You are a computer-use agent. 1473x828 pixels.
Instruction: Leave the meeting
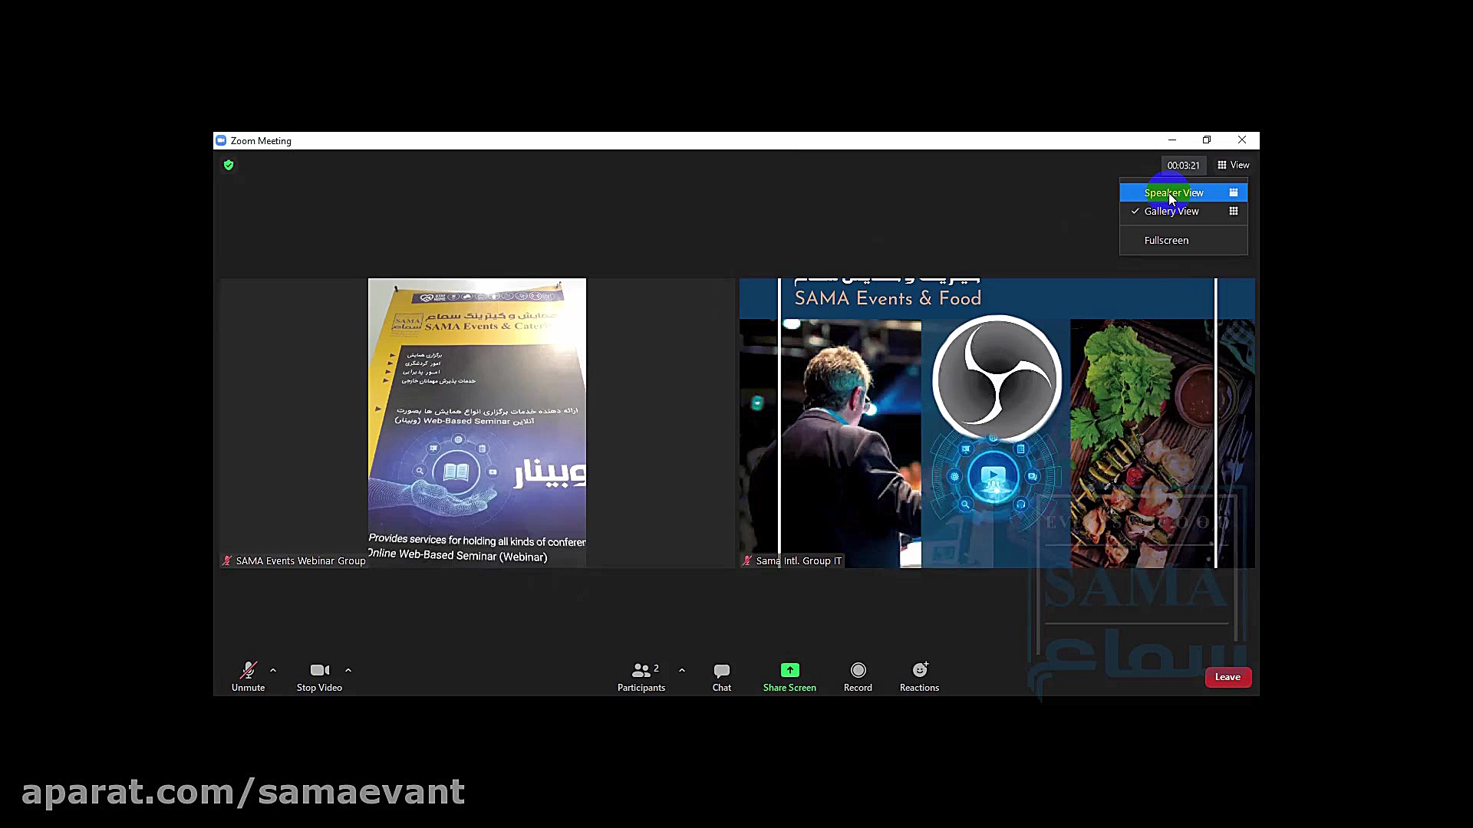[x=1227, y=677]
